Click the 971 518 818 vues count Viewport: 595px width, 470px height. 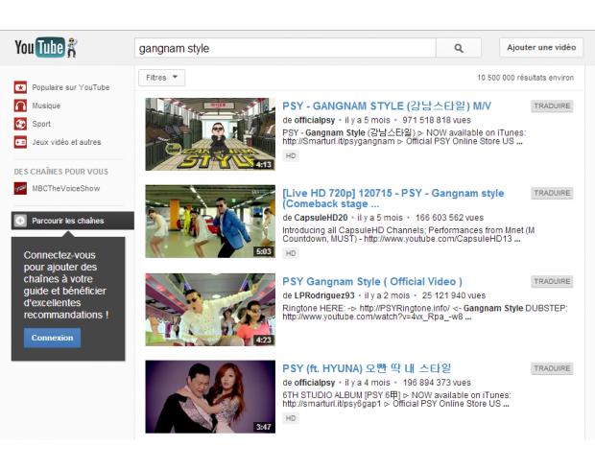(437, 120)
